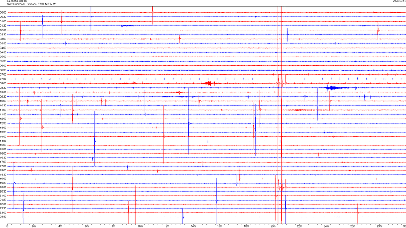Click the 26m tick on minute axis
The image size is (406, 228).
tap(353, 226)
